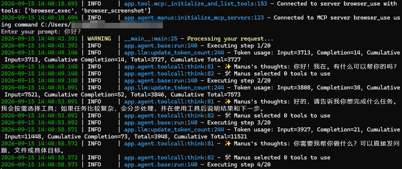The height and width of the screenshot is (169, 402).
Task: Click the "Enter your prompt:" label
Action: [x=31, y=32]
